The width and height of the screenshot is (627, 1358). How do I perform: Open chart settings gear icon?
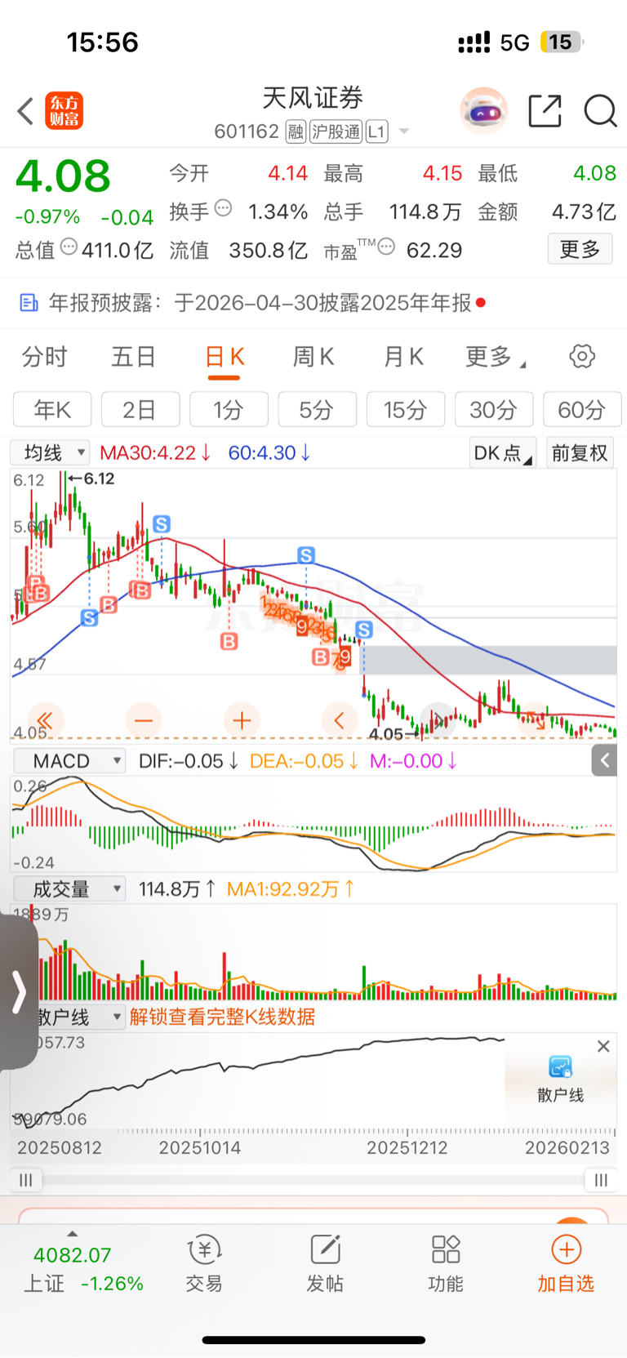tap(582, 356)
